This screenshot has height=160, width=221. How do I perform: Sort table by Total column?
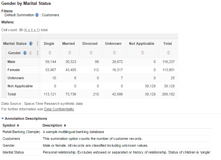tap(168, 53)
